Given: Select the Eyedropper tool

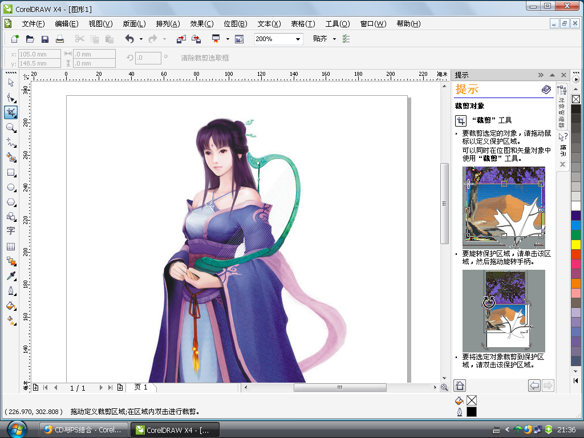Looking at the screenshot, I should coord(10,276).
